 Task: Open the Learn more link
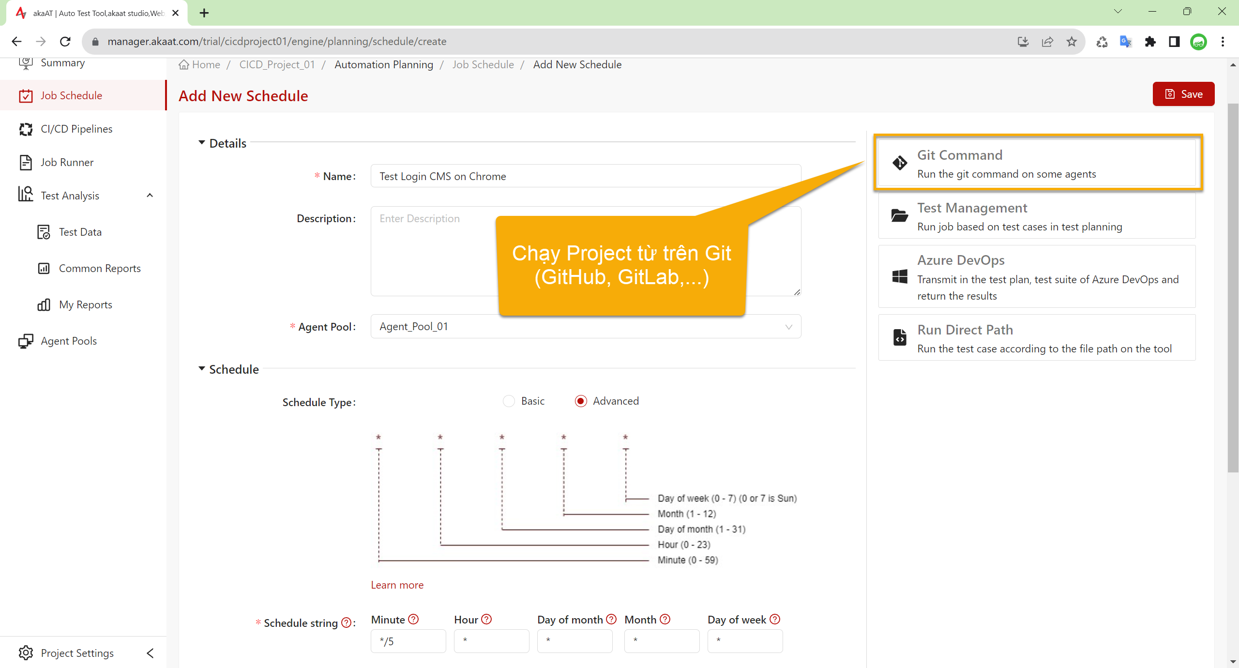[397, 585]
